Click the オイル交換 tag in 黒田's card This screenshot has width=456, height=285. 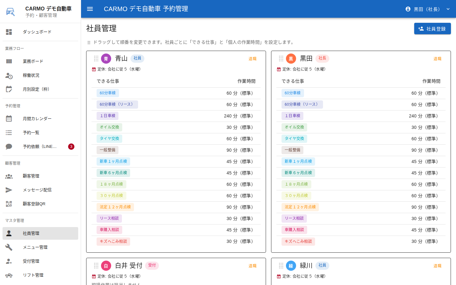(294, 127)
